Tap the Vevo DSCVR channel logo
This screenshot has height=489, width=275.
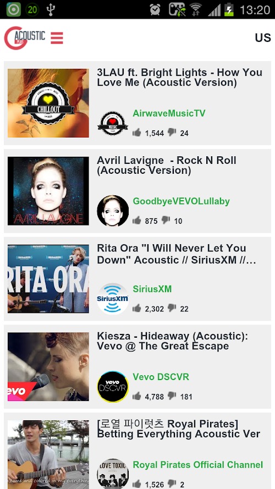coord(113,387)
